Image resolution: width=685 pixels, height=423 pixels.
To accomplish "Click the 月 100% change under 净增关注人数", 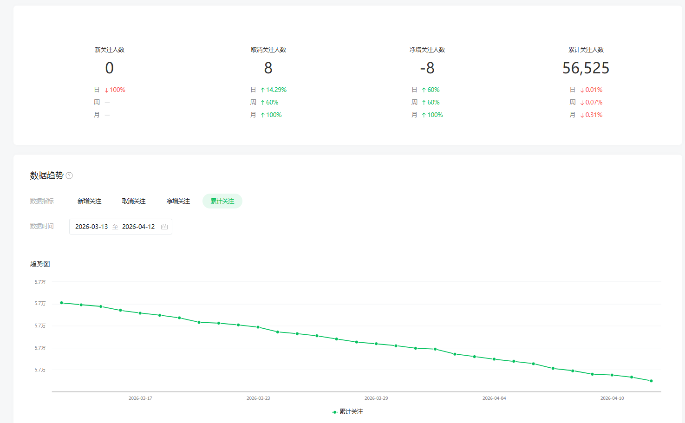I will click(x=432, y=115).
